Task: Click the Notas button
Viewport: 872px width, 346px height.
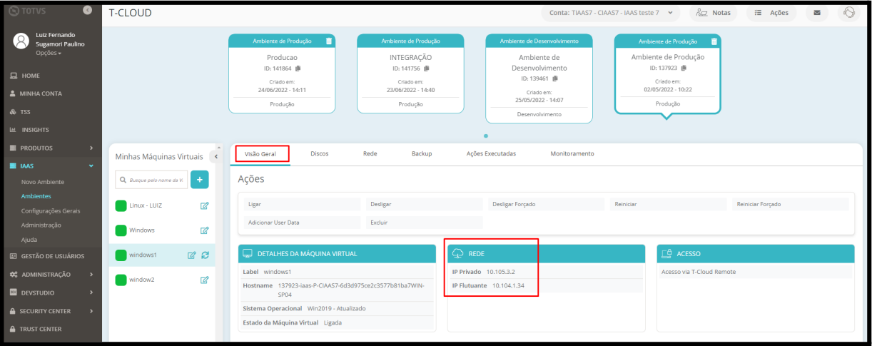Action: coord(714,13)
